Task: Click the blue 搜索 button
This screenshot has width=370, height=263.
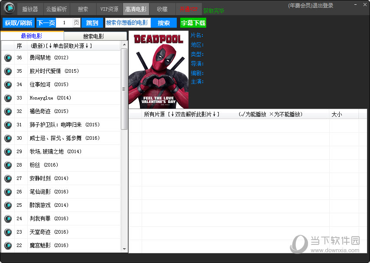Action: click(164, 23)
